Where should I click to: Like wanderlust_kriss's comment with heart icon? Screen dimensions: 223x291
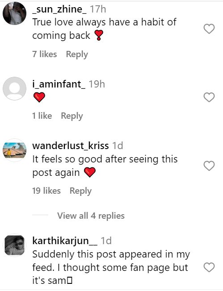[209, 166]
